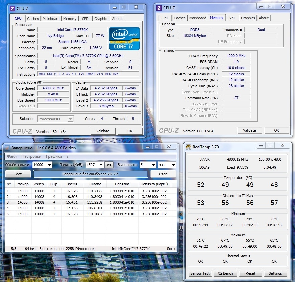
Task: Minimize the RealTemp 3.70 window
Action: (x=261, y=146)
